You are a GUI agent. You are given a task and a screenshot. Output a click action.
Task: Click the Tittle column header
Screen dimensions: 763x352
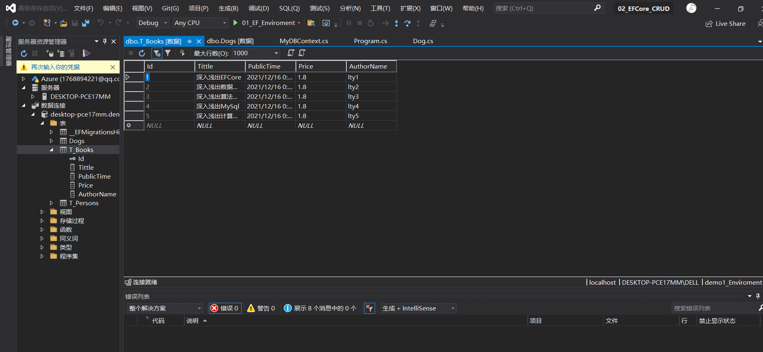tap(220, 67)
